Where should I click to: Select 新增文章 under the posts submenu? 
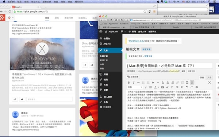(104, 60)
